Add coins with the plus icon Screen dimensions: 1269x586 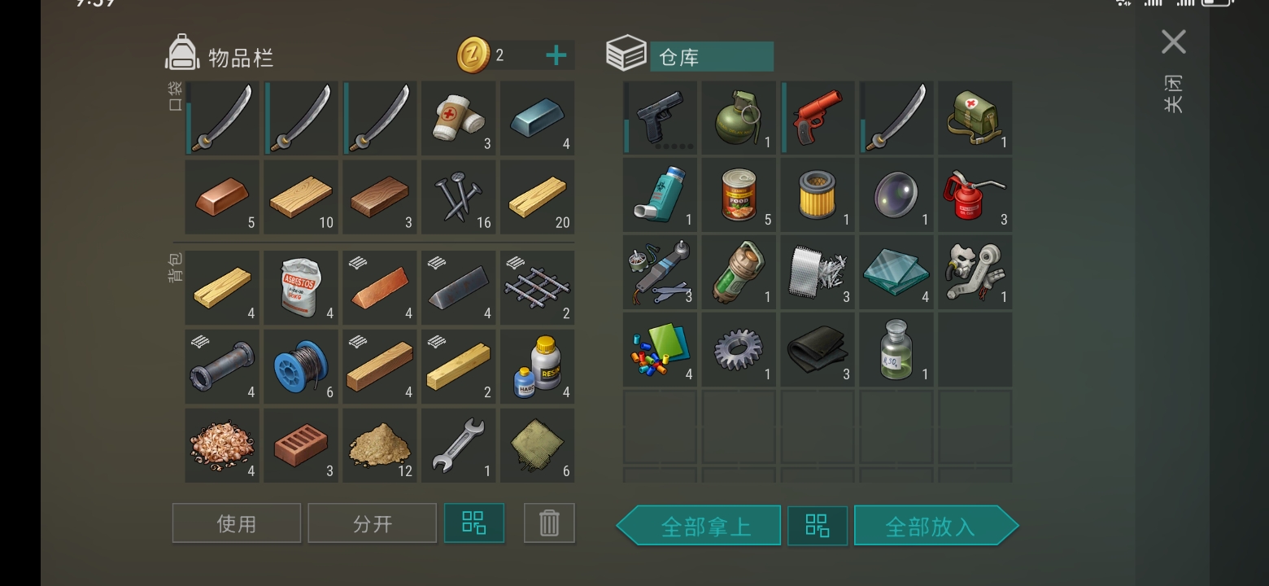[556, 55]
